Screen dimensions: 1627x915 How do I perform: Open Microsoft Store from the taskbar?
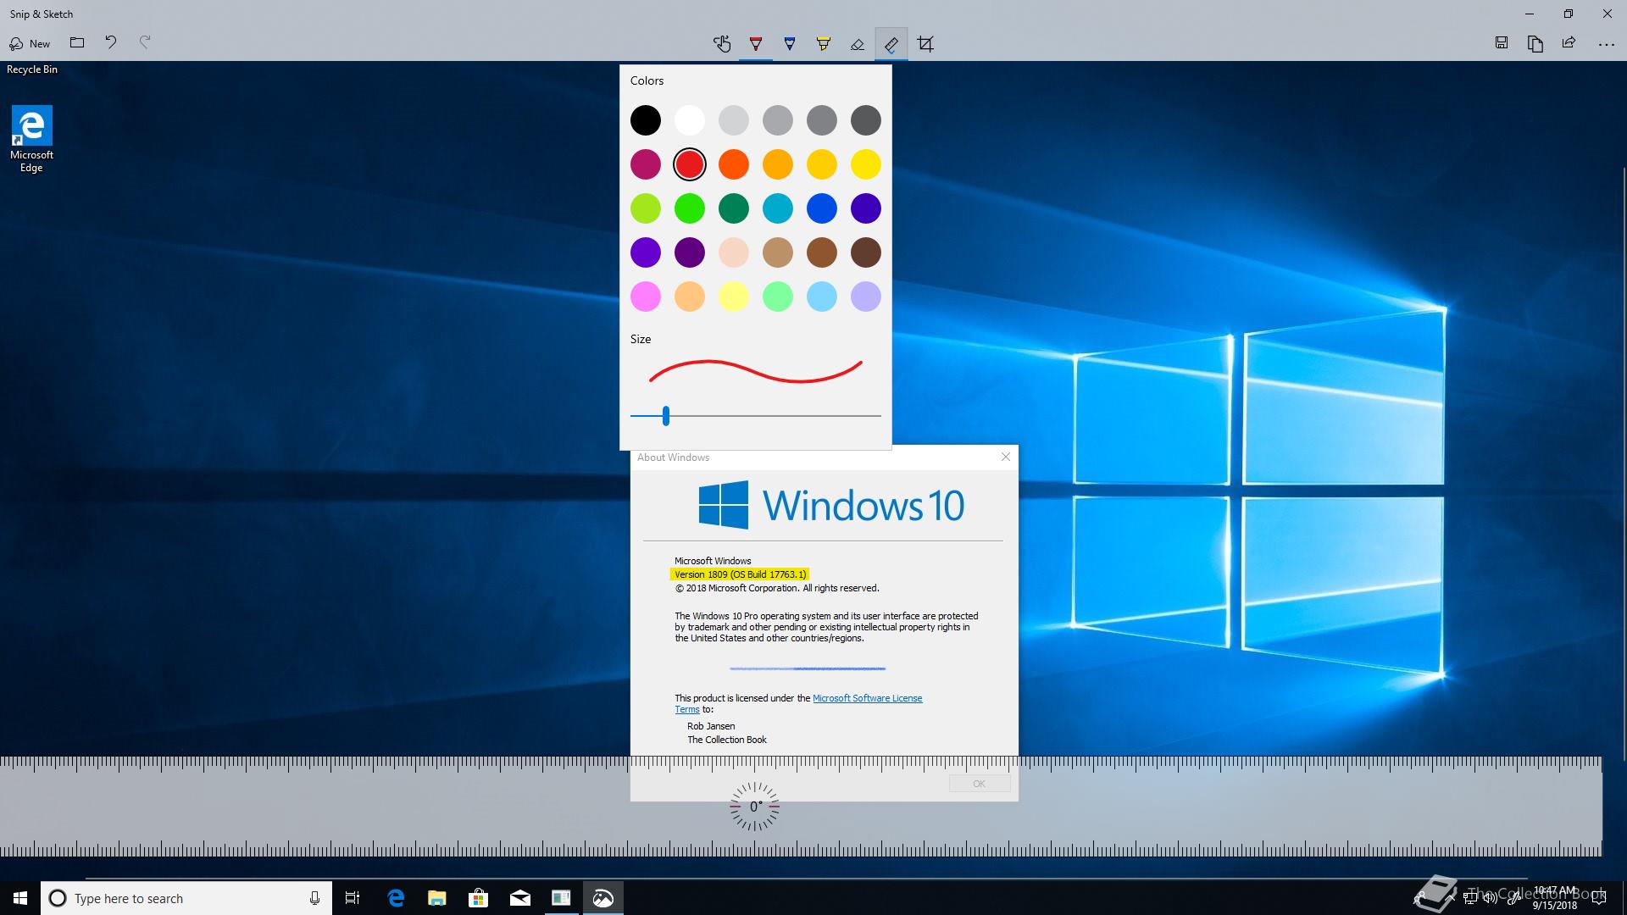pos(479,898)
